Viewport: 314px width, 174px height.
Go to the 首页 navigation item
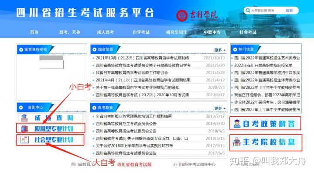pyautogui.click(x=34, y=32)
